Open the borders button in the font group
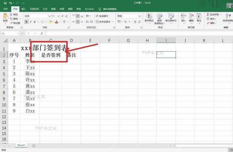The width and height of the screenshot is (233, 152). pyautogui.click(x=43, y=22)
